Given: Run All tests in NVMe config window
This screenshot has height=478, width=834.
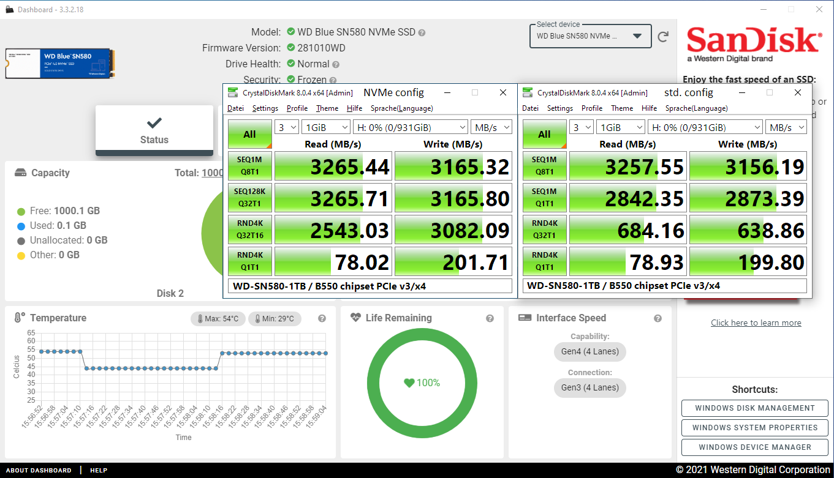Looking at the screenshot, I should tap(249, 134).
